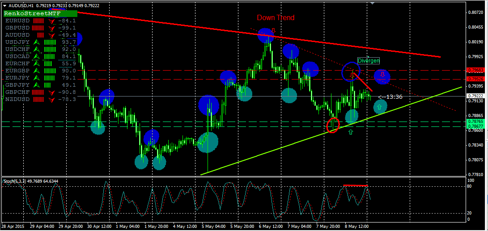Click the green up arrow beside GBPJPY
Image resolution: width=488 pixels, height=231 pixels.
tap(37, 85)
